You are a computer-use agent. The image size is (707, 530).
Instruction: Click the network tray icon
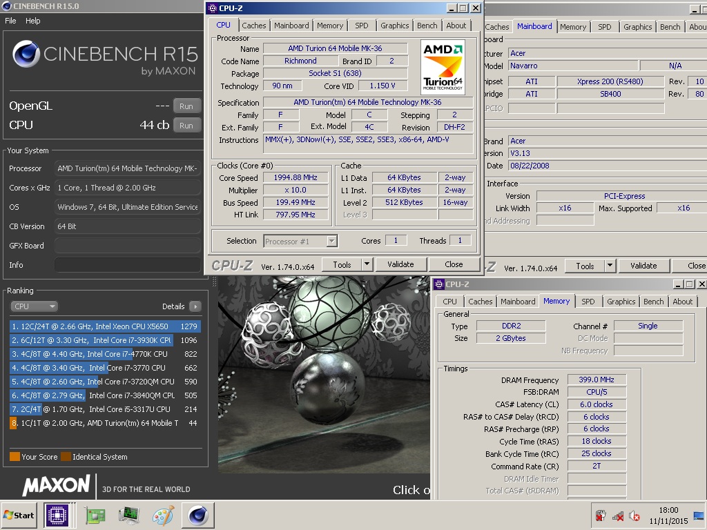tap(618, 516)
